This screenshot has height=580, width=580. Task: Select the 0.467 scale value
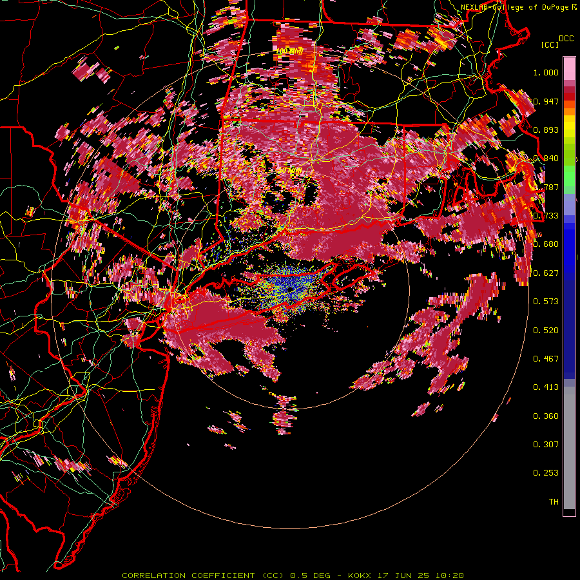pos(546,359)
